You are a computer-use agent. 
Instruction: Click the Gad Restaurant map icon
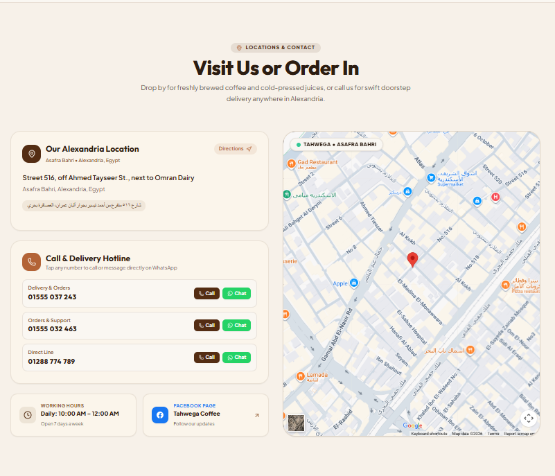[291, 164]
